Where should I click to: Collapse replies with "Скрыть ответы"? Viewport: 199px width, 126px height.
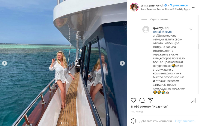click(x=159, y=20)
